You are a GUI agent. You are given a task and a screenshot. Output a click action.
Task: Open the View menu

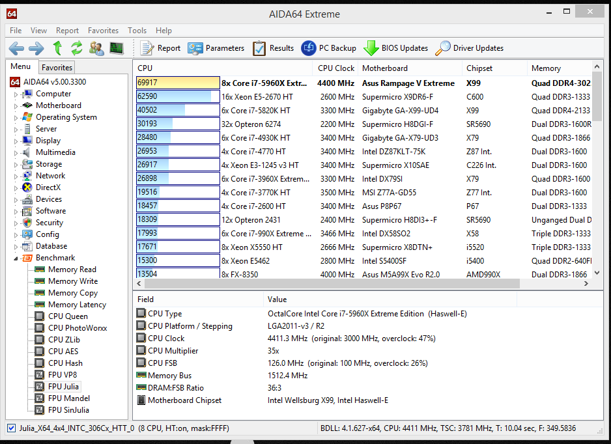tap(38, 31)
